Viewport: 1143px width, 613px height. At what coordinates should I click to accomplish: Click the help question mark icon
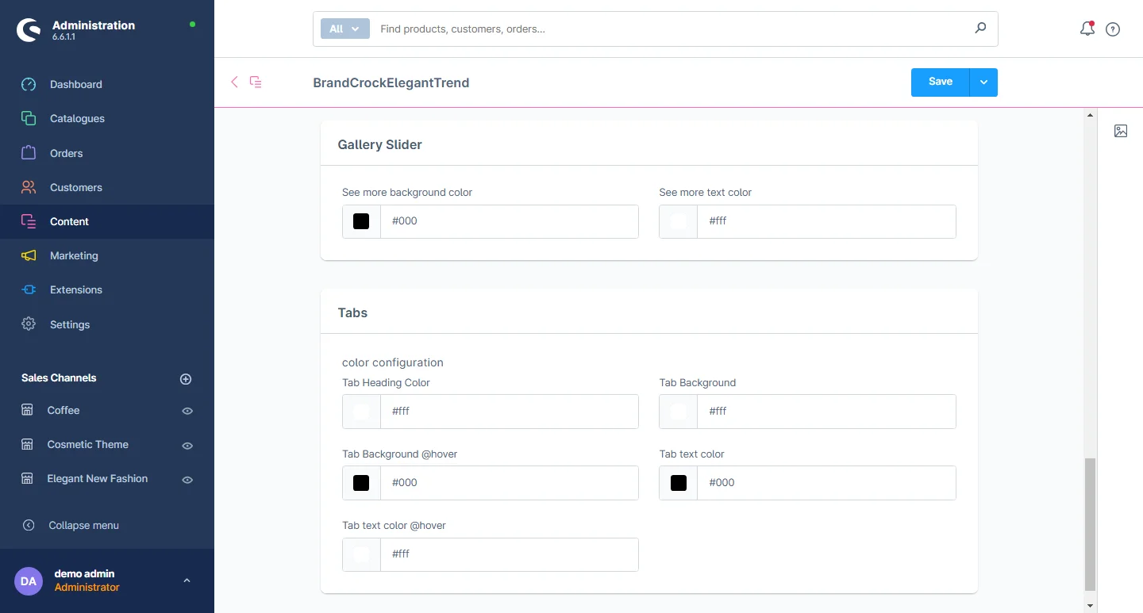[1113, 29]
